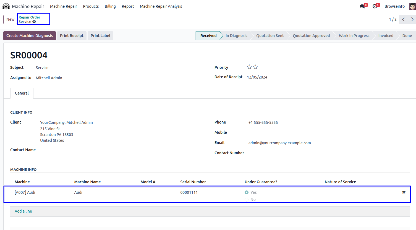The image size is (416, 230).
Task: Click the user avatar picture
Action: click(412, 6)
